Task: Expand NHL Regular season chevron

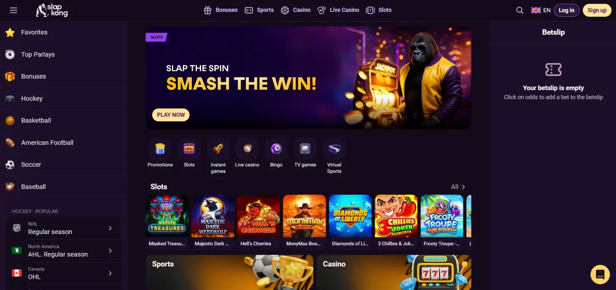Action: coord(110,228)
